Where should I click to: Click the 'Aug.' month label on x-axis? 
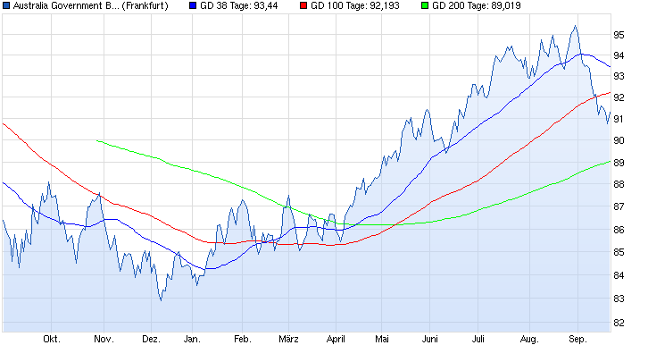[529, 340]
